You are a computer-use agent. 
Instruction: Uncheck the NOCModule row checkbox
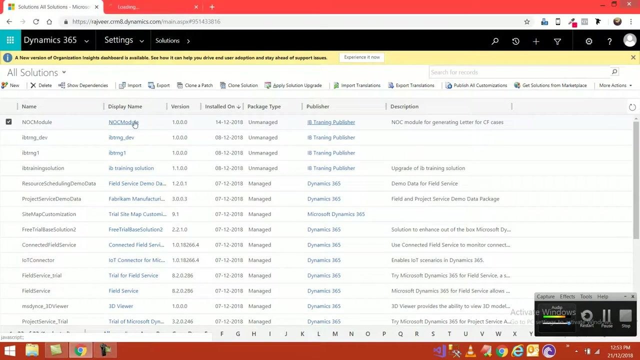click(x=8, y=121)
